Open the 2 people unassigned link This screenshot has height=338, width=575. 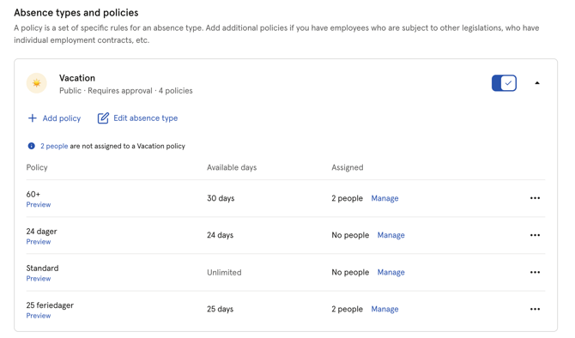pos(54,146)
